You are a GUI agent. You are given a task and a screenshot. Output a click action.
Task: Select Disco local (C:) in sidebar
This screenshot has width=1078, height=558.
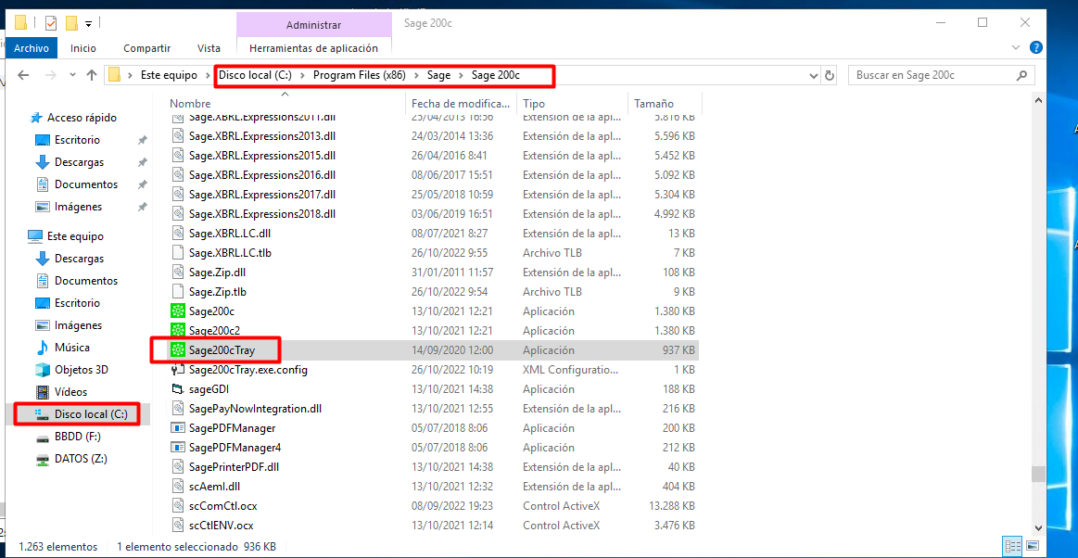[91, 413]
